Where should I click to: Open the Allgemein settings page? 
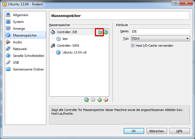25,15
